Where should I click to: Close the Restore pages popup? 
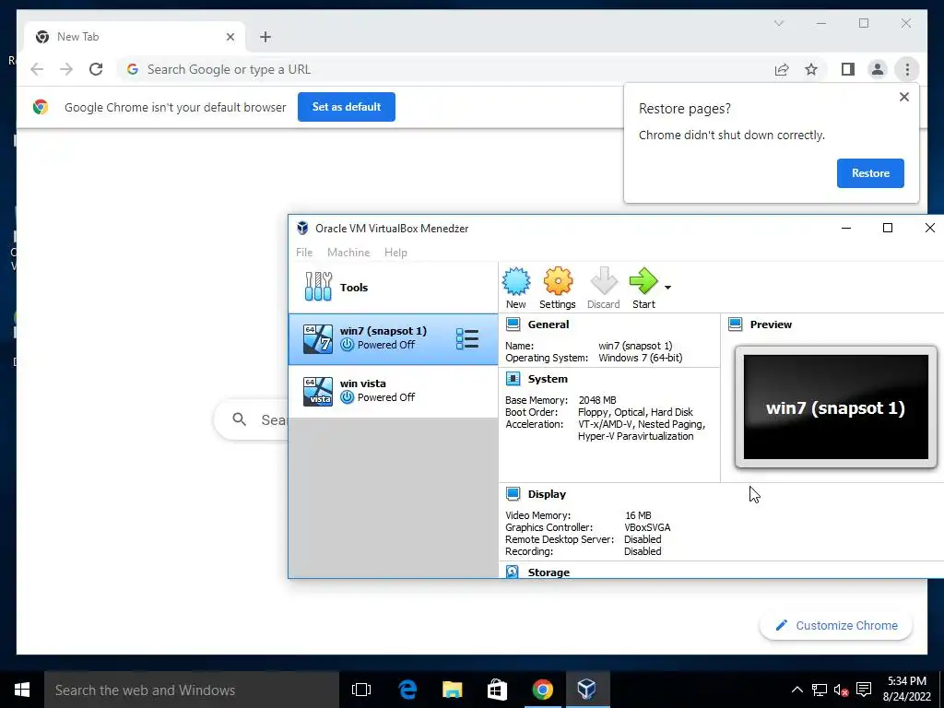(x=903, y=97)
